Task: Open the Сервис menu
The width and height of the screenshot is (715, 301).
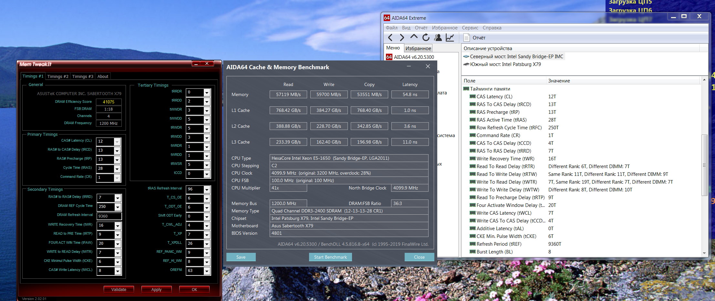Action: 470,28
